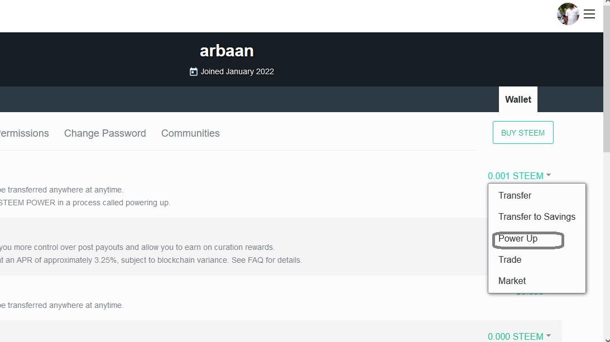Open the Change Password tab

tap(105, 133)
